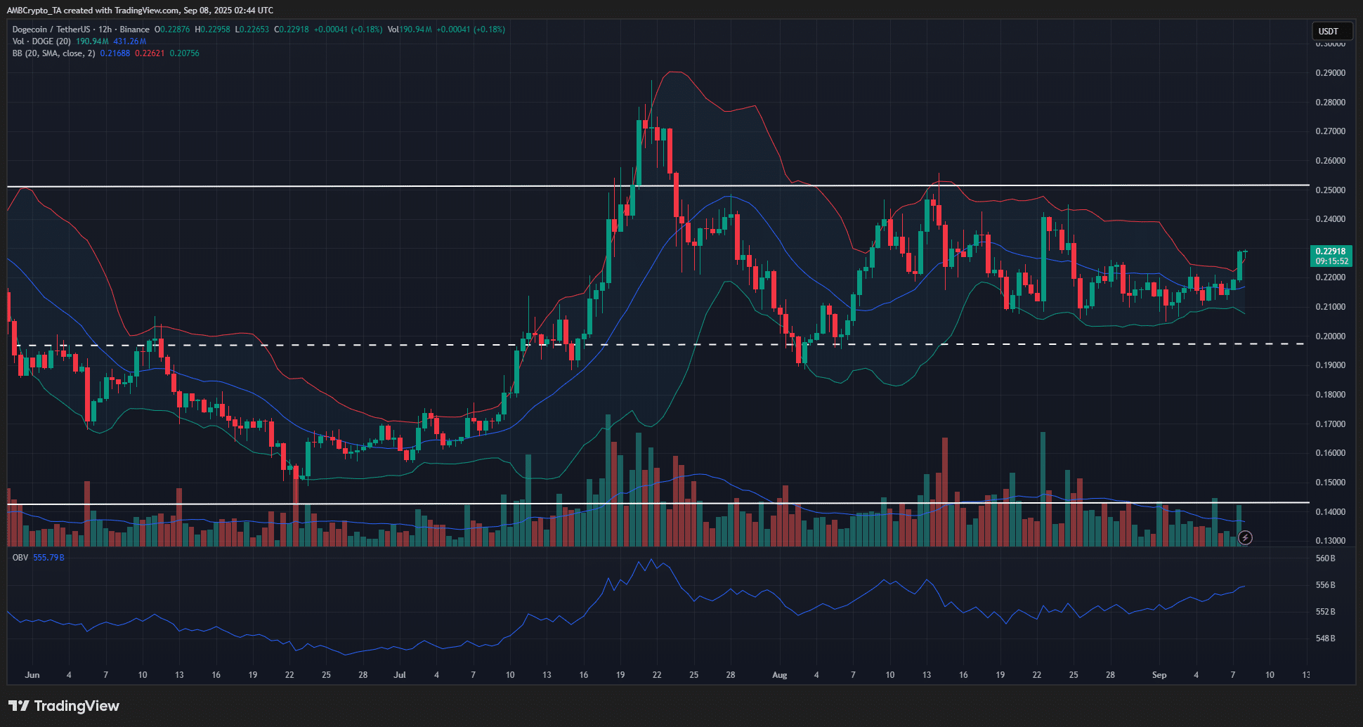
Task: Select the BB (20, SMA, close, 2) legend
Action: (x=53, y=53)
